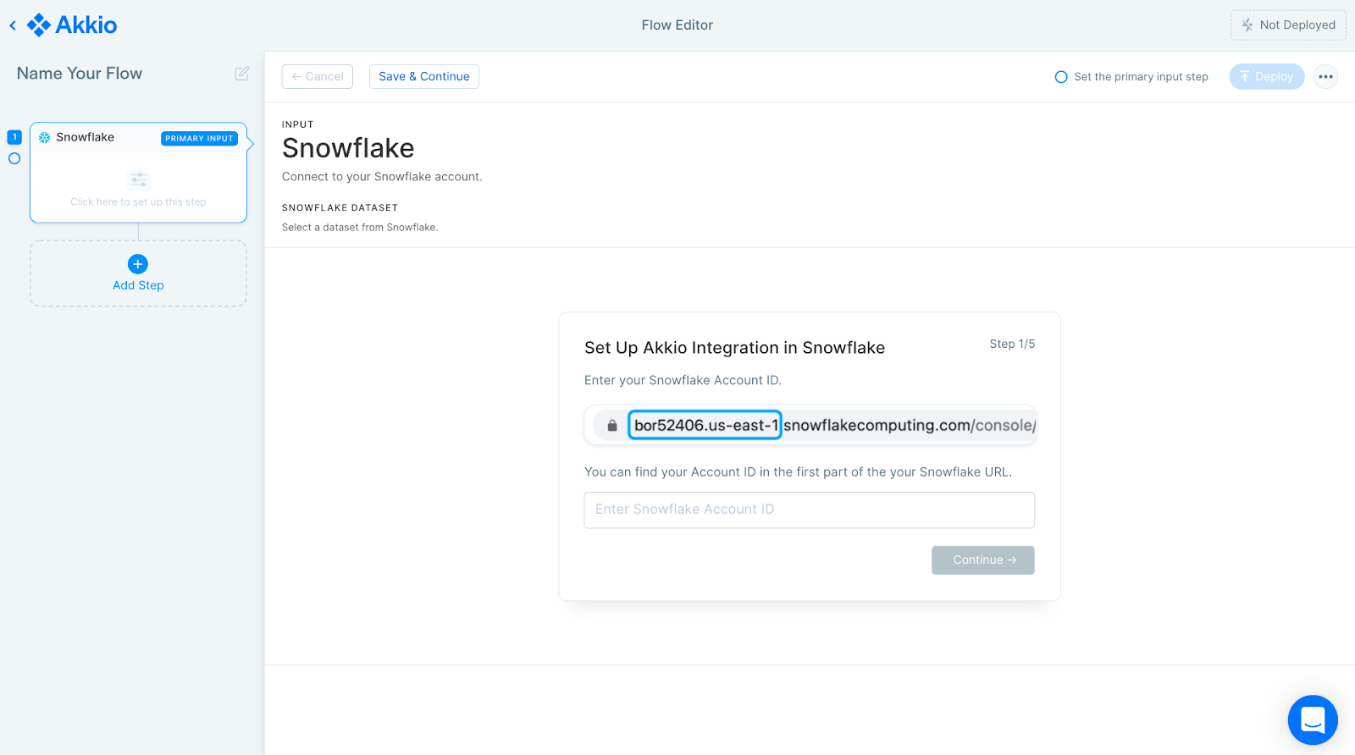Click the Deploy button

pyautogui.click(x=1267, y=76)
